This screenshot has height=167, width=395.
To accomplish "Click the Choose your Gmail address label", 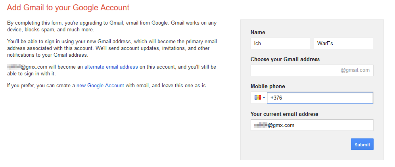I will click(285, 59).
